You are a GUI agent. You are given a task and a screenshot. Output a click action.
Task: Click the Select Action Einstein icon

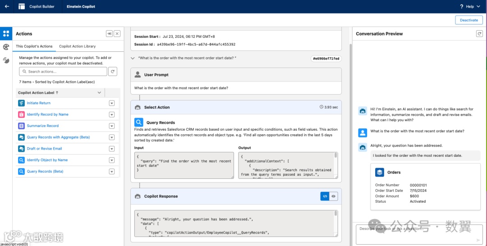click(138, 107)
